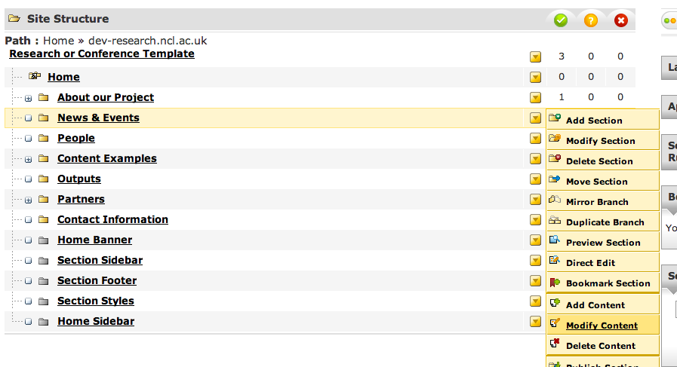This screenshot has width=677, height=367.
Task: Expand the Partners tree node
Action: [28, 200]
